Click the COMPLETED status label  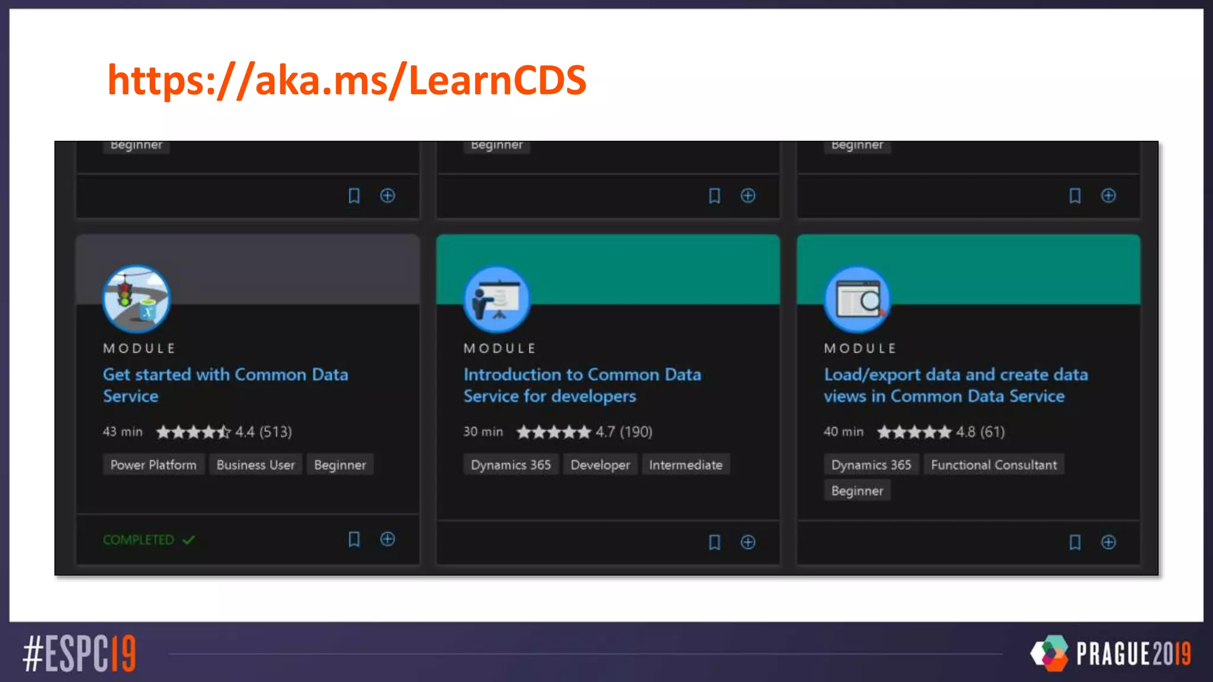(149, 540)
